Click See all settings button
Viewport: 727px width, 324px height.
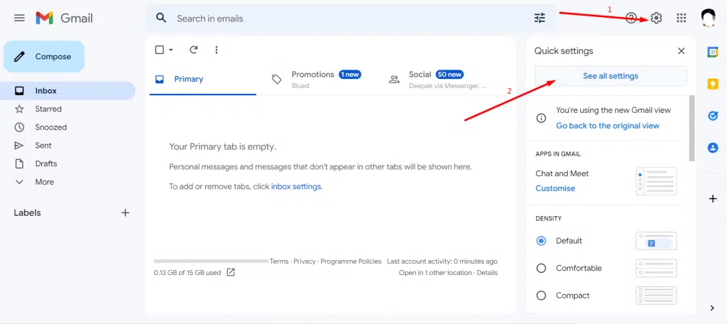(x=611, y=76)
